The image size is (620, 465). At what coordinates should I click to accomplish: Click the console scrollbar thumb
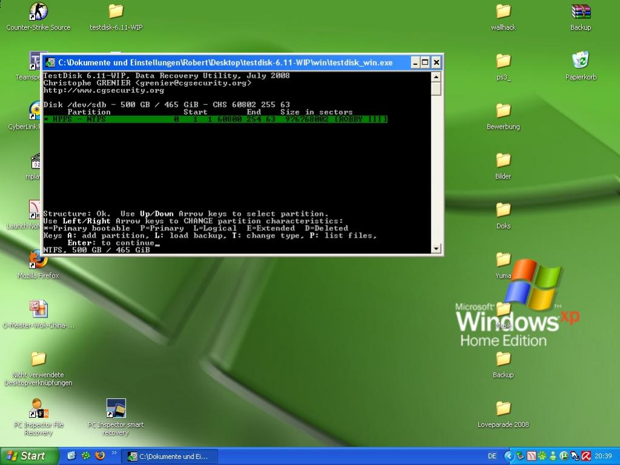[436, 89]
